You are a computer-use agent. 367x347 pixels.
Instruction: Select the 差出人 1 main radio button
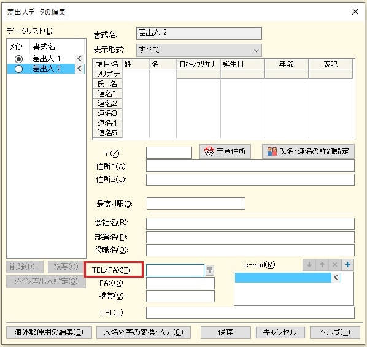click(18, 59)
